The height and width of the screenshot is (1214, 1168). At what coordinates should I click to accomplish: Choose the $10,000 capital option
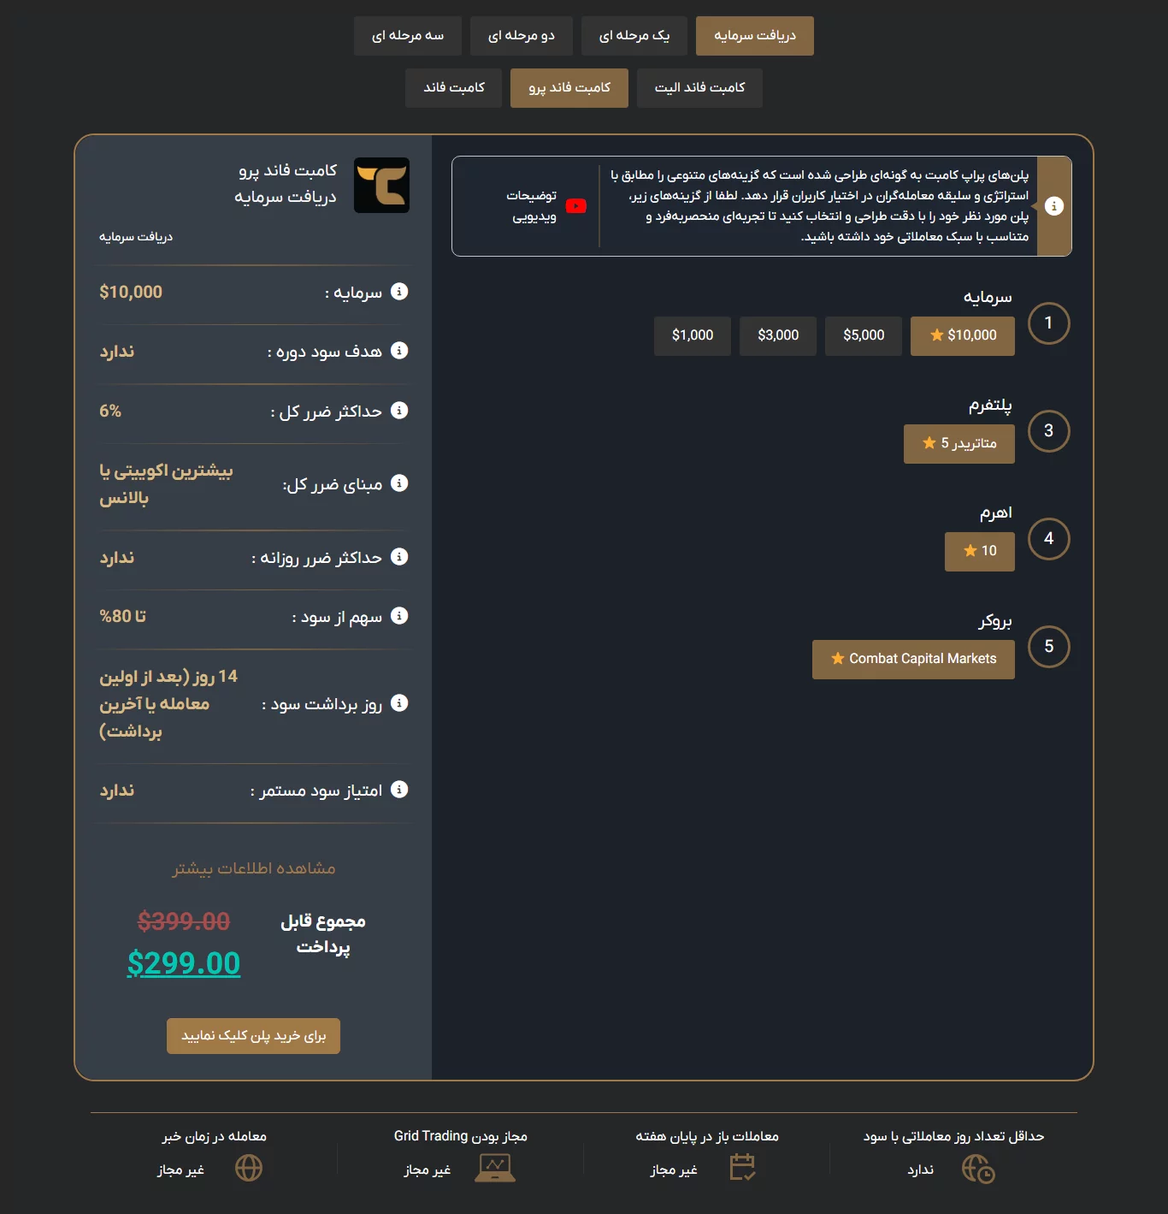pyautogui.click(x=963, y=335)
